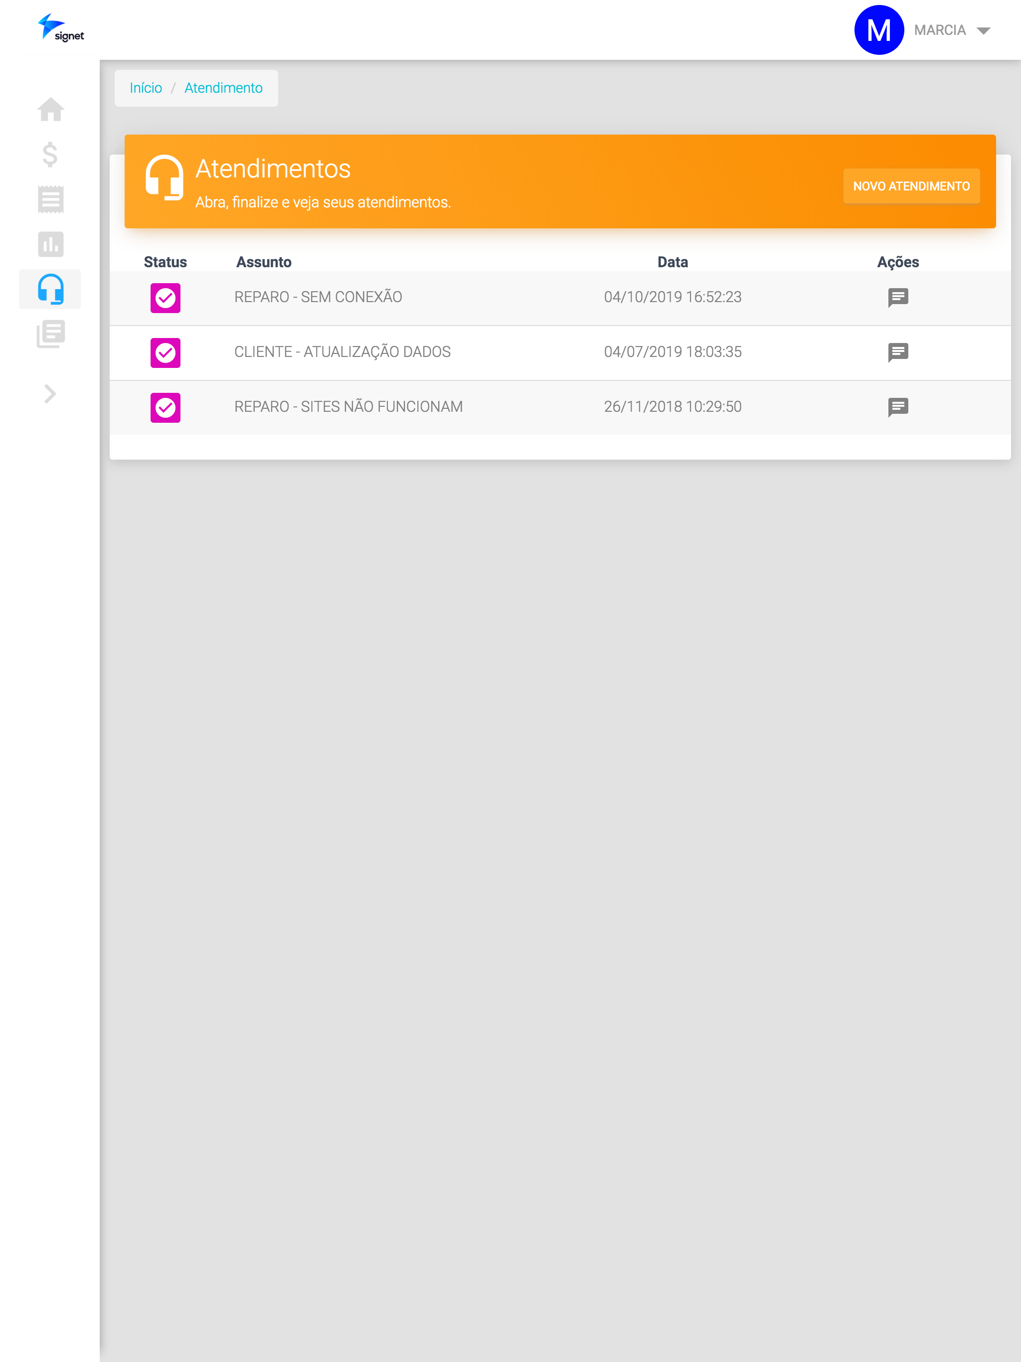
Task: Select the headset support sidebar icon
Action: (x=50, y=289)
